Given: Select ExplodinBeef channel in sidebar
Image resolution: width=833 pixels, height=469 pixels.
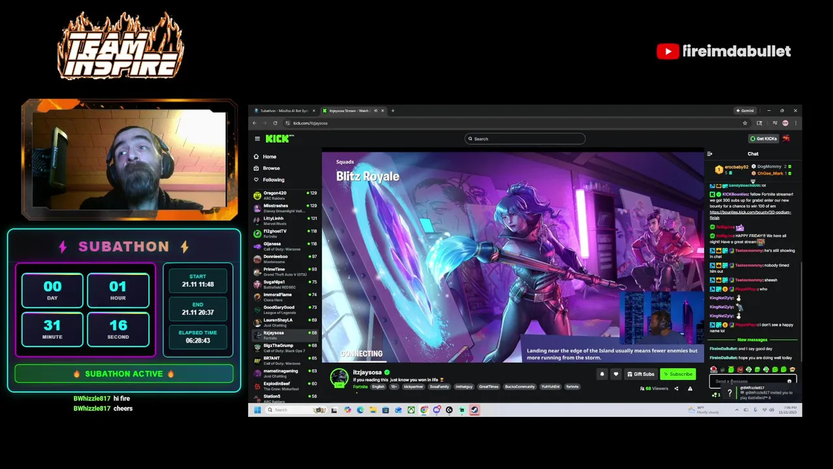Looking at the screenshot, I should click(x=285, y=386).
